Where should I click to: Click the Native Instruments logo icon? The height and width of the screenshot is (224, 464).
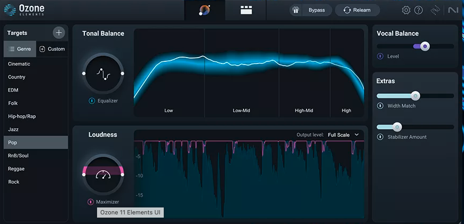[453, 10]
